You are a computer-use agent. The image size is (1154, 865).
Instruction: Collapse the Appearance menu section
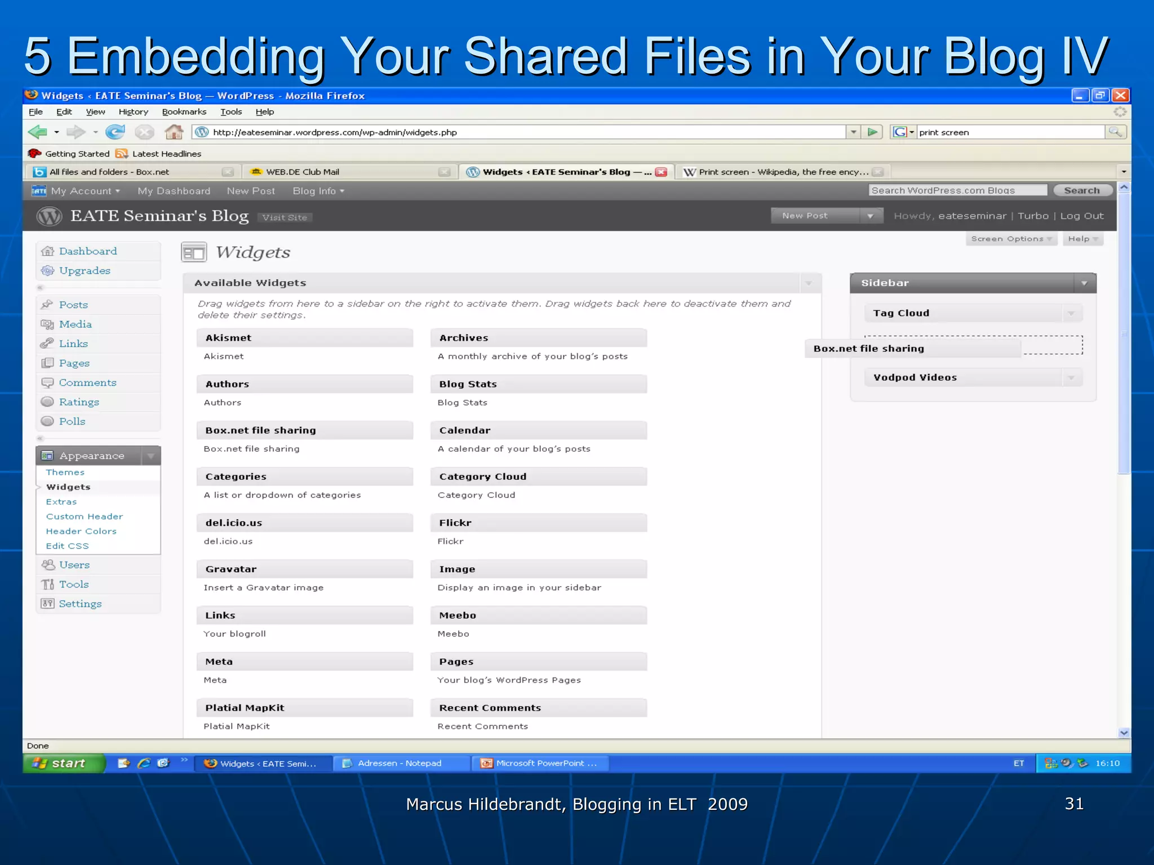click(150, 456)
